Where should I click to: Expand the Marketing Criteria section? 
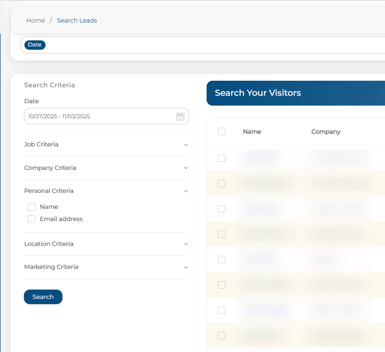click(107, 267)
